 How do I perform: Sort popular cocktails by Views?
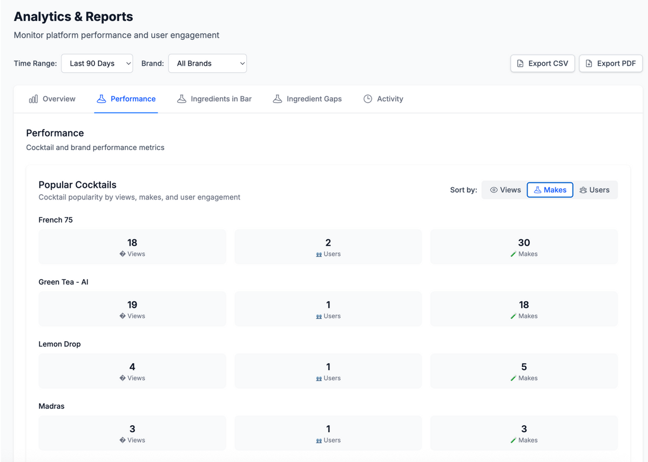[x=505, y=190]
